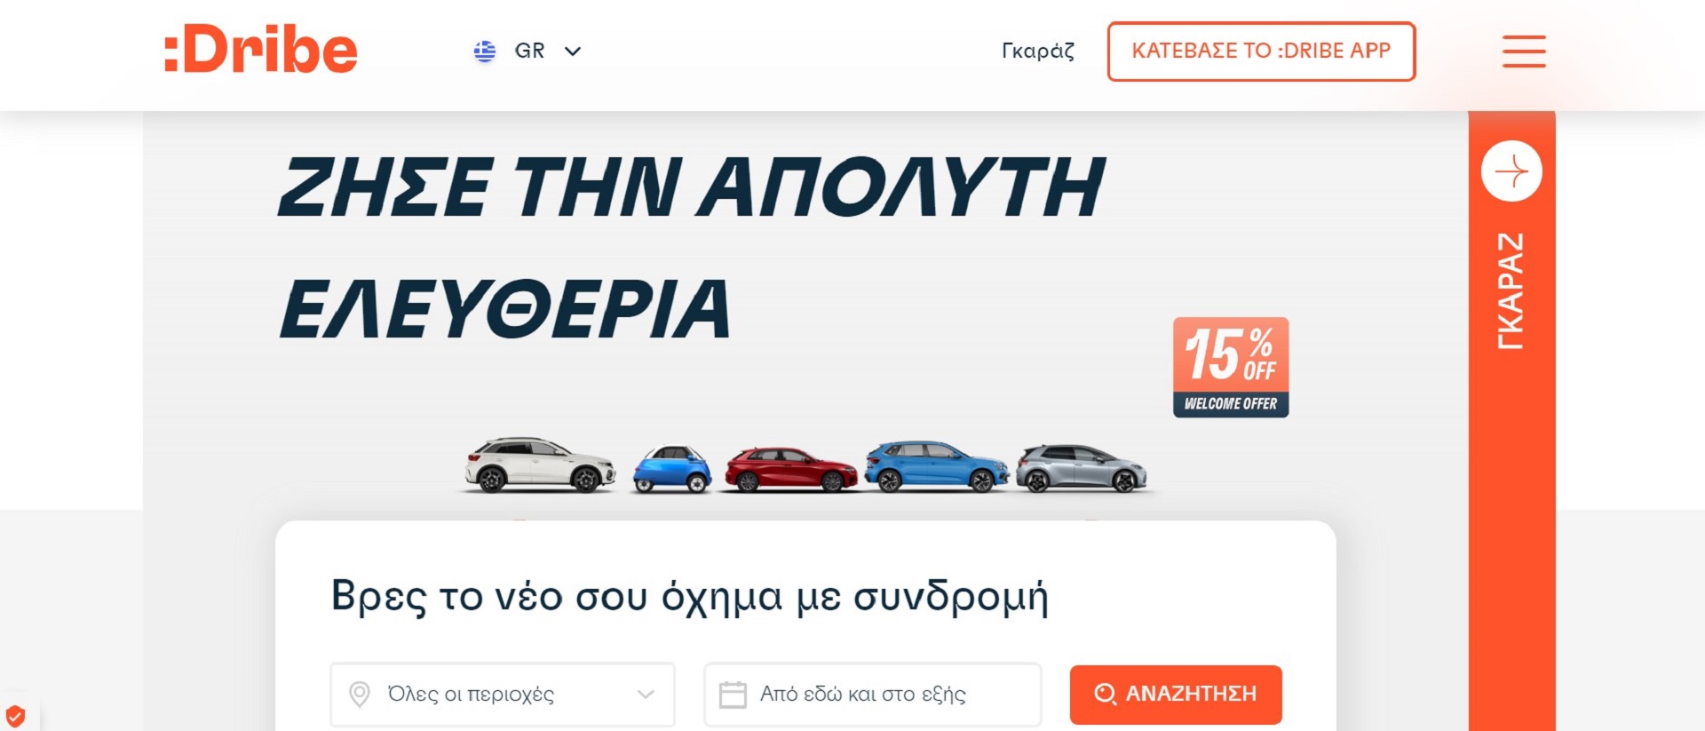Click the 15% OFF welcome offer badge
Image resolution: width=1705 pixels, height=731 pixels.
1231,367
